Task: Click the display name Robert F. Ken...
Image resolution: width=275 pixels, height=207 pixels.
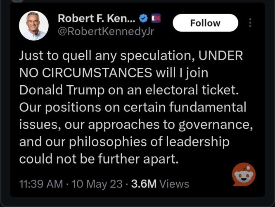Action: [x=97, y=18]
